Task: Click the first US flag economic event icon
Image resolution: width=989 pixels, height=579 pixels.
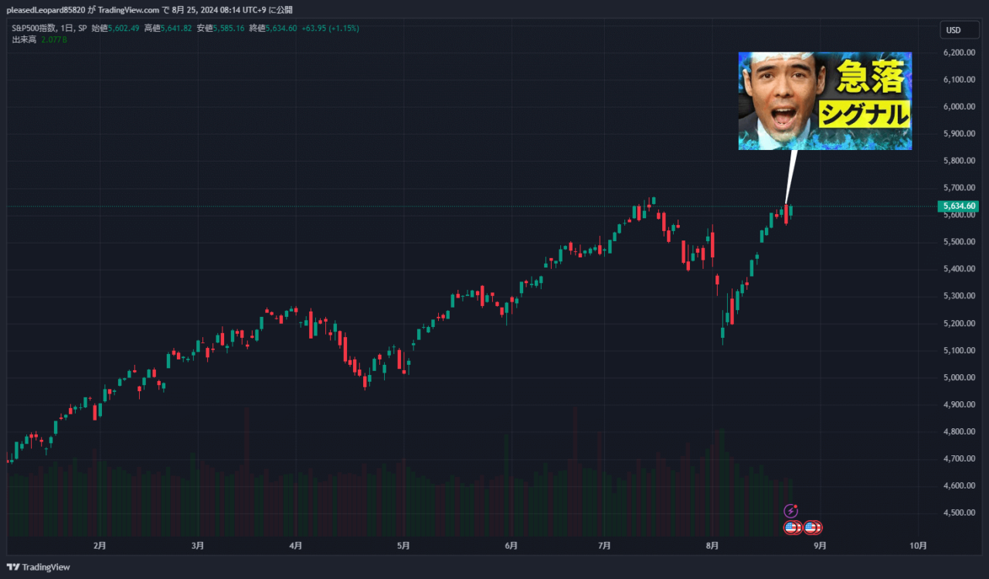Action: pyautogui.click(x=790, y=528)
